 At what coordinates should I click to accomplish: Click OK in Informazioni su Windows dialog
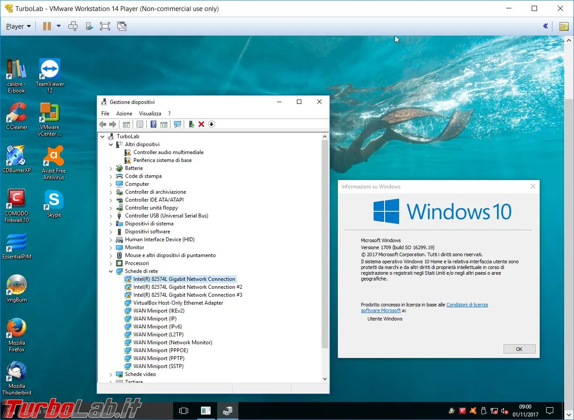[519, 349]
